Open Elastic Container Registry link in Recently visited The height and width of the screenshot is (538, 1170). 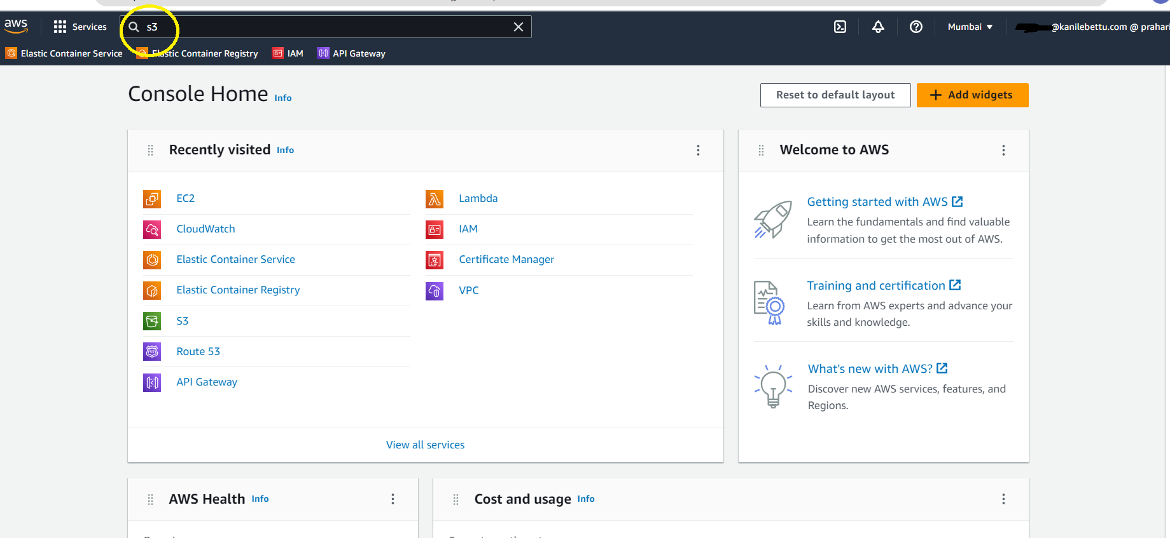pos(238,290)
